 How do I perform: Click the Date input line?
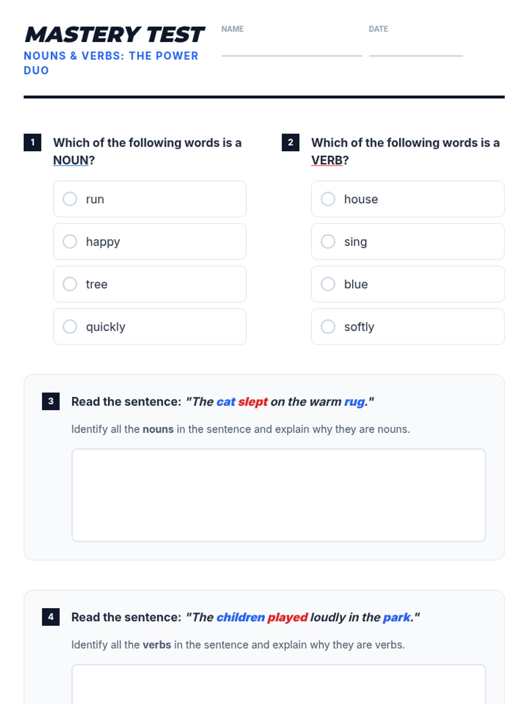(x=415, y=48)
